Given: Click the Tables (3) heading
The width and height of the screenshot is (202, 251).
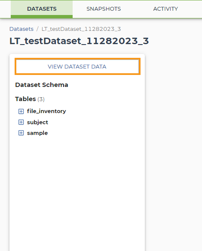Looking at the screenshot, I should (30, 99).
